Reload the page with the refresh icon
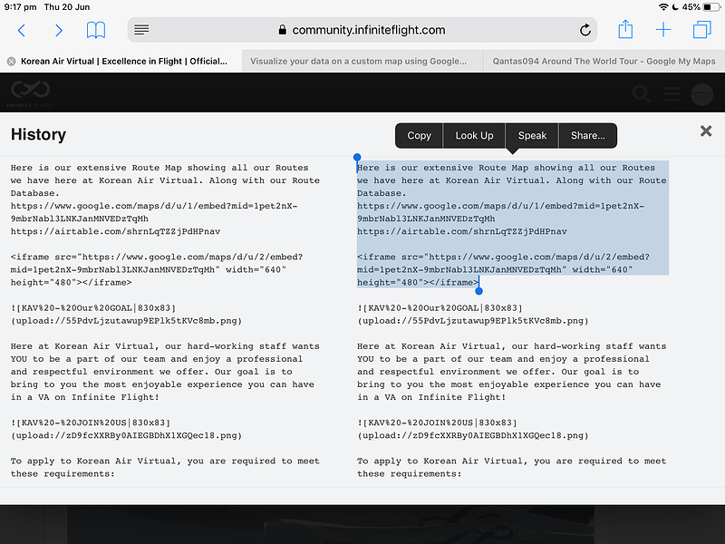 pyautogui.click(x=585, y=30)
